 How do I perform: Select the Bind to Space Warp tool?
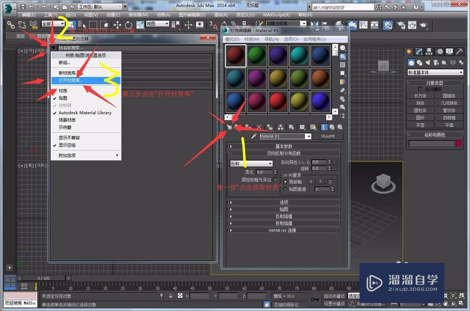(x=33, y=24)
